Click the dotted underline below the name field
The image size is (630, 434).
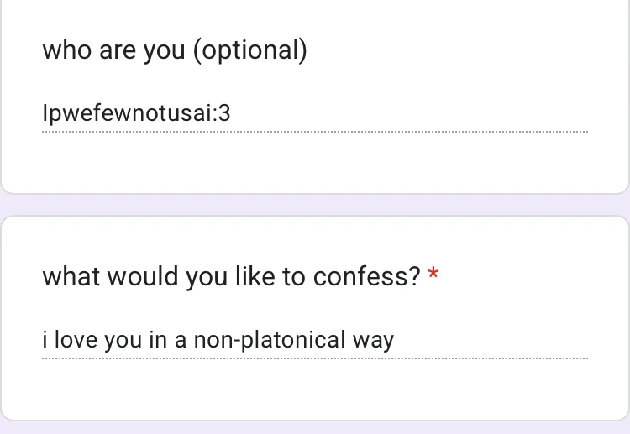tap(315, 132)
